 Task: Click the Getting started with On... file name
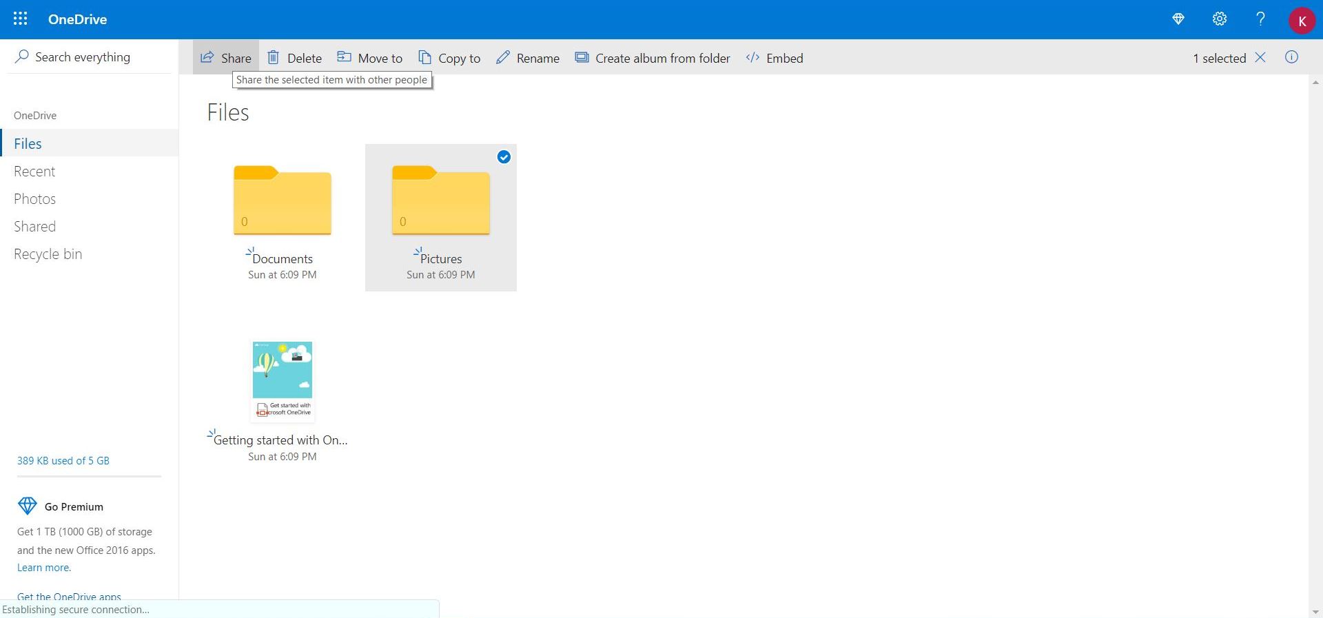280,440
